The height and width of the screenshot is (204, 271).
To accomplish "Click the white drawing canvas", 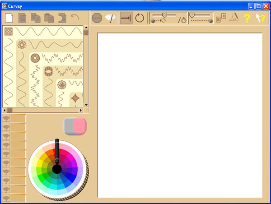I will tap(180, 115).
